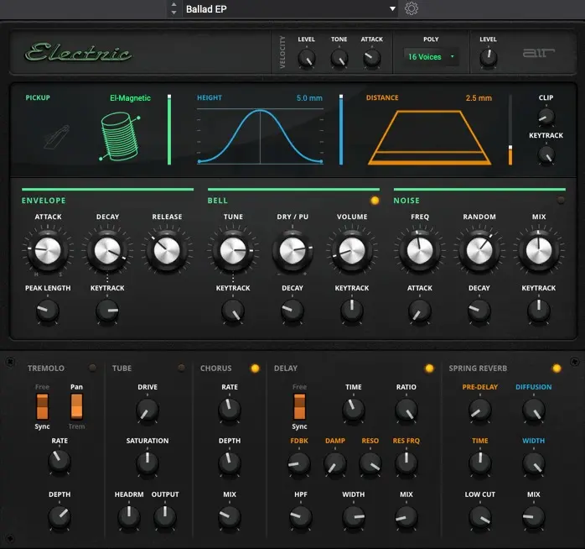Click the Clip knob
The width and height of the screenshot is (585, 549).
(546, 116)
